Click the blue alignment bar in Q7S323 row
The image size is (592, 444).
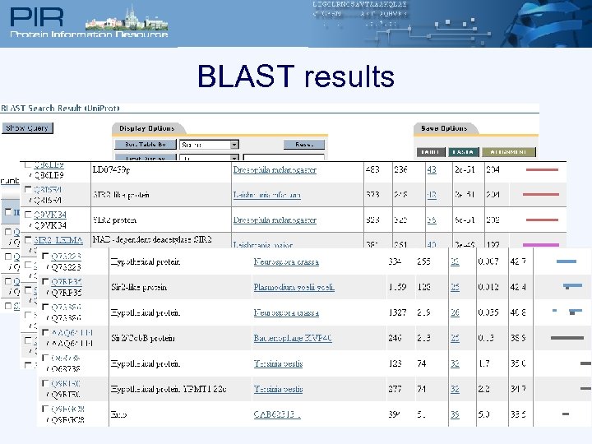[567, 261]
